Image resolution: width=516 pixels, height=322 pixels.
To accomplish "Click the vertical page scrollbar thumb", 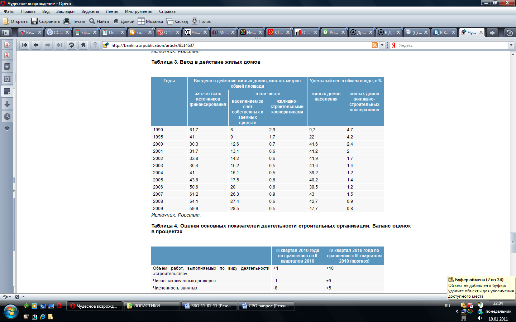I will [513, 243].
